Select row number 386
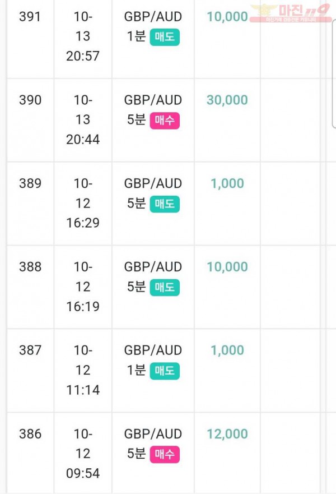This screenshot has height=494, width=336. tap(30, 434)
